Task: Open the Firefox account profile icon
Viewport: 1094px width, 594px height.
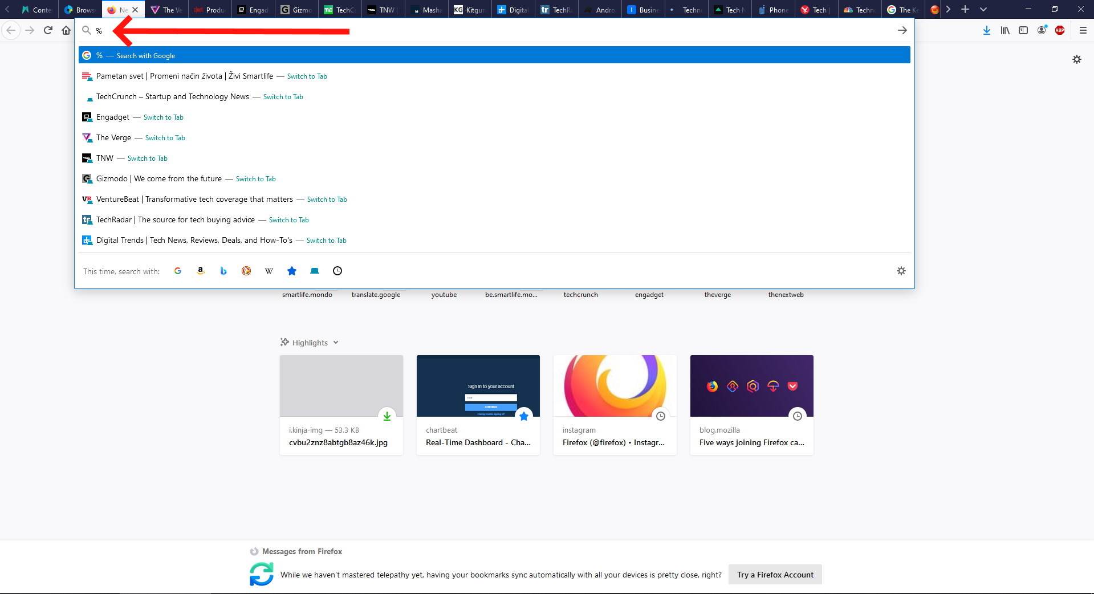Action: tap(1042, 30)
